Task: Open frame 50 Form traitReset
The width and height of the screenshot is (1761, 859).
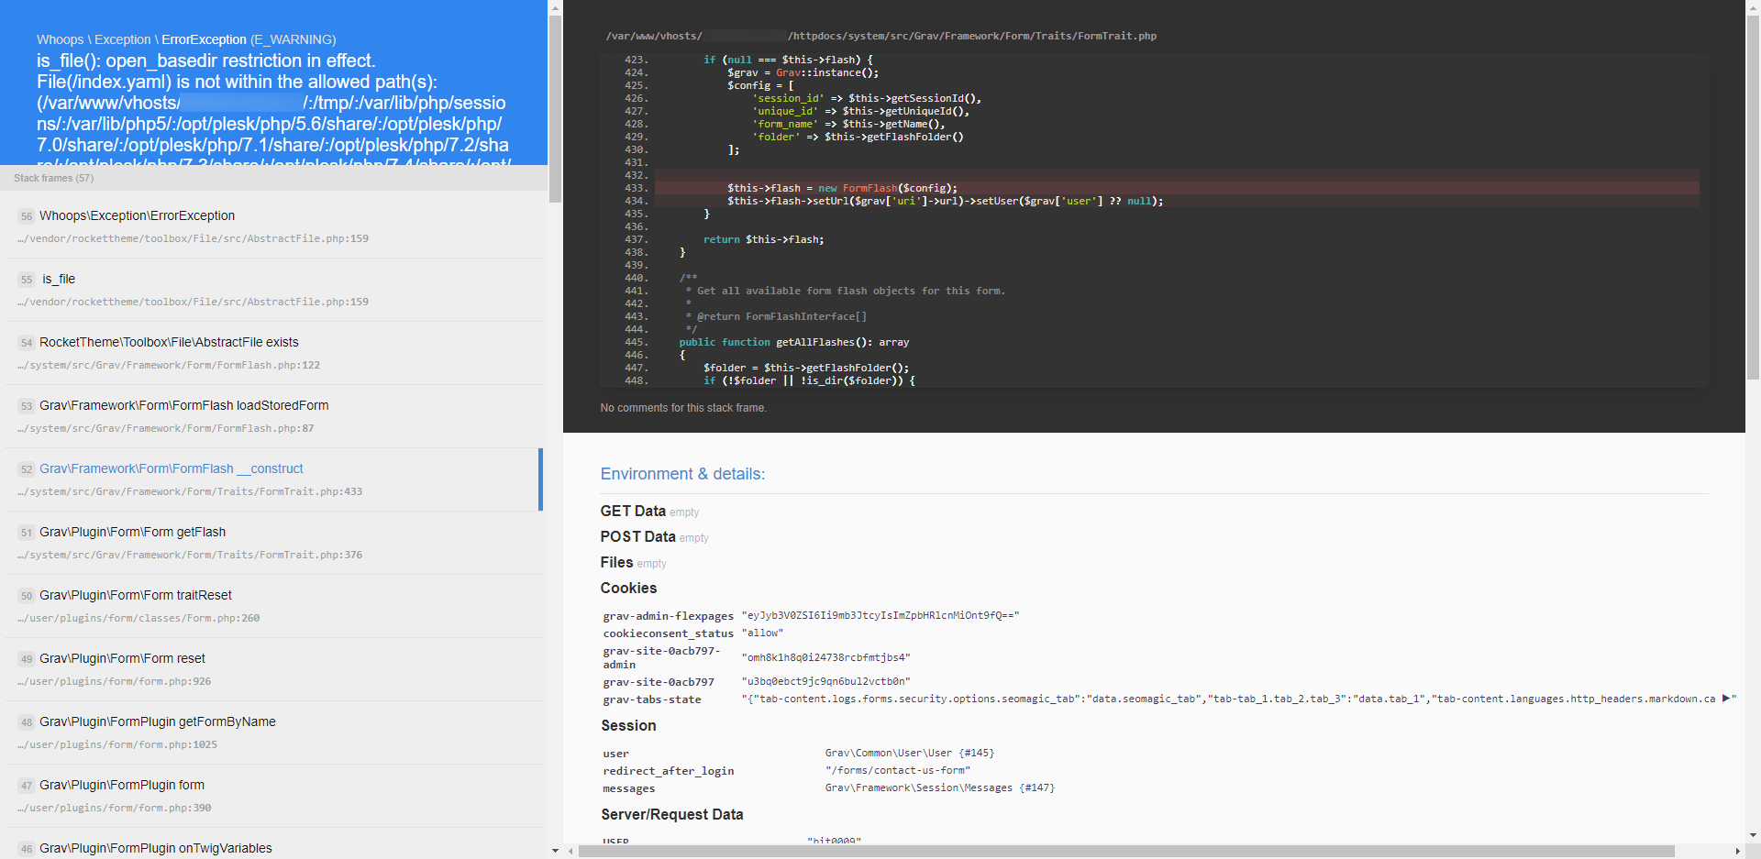Action: [x=136, y=595]
